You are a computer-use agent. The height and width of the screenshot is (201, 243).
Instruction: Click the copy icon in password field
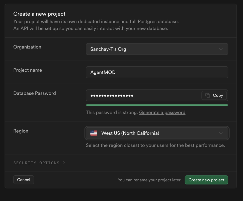click(x=207, y=95)
